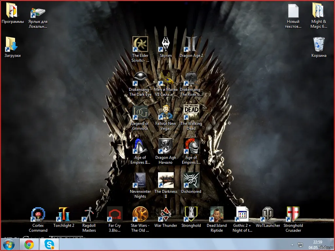This screenshot has height=251, width=335.
Task: Select the Stronghold Crusader icon
Action: [293, 214]
